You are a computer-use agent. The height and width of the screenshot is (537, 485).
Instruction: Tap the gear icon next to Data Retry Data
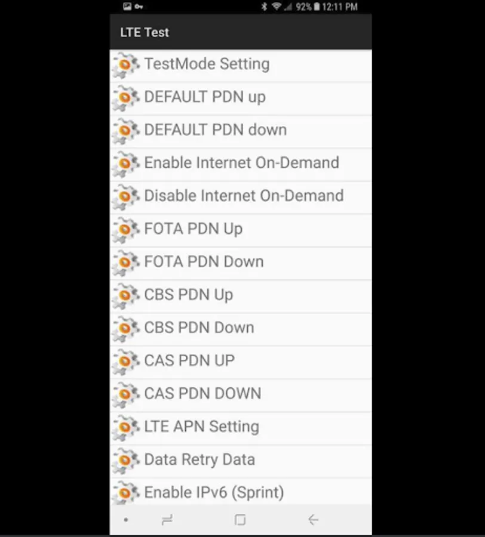[126, 459]
